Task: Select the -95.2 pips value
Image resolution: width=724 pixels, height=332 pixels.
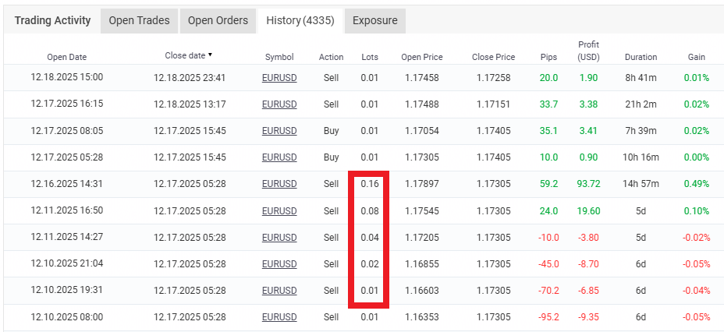Action: pos(548,317)
